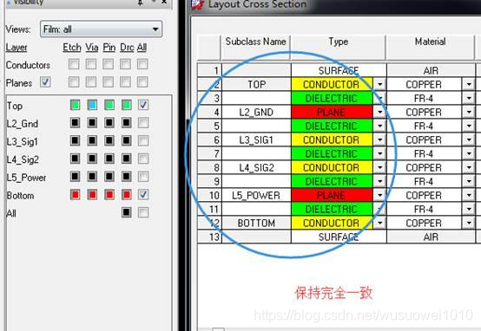Screen dimensions: 481x331
Task: Click Top layer Via blue swatch
Action: [92, 105]
